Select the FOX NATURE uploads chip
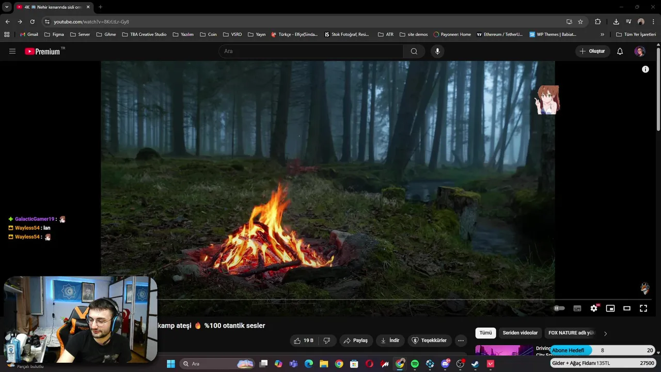 click(572, 333)
